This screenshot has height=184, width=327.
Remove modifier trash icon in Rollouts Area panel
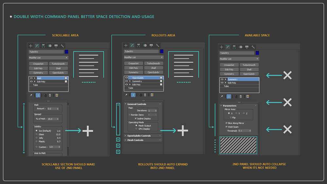click(x=145, y=95)
